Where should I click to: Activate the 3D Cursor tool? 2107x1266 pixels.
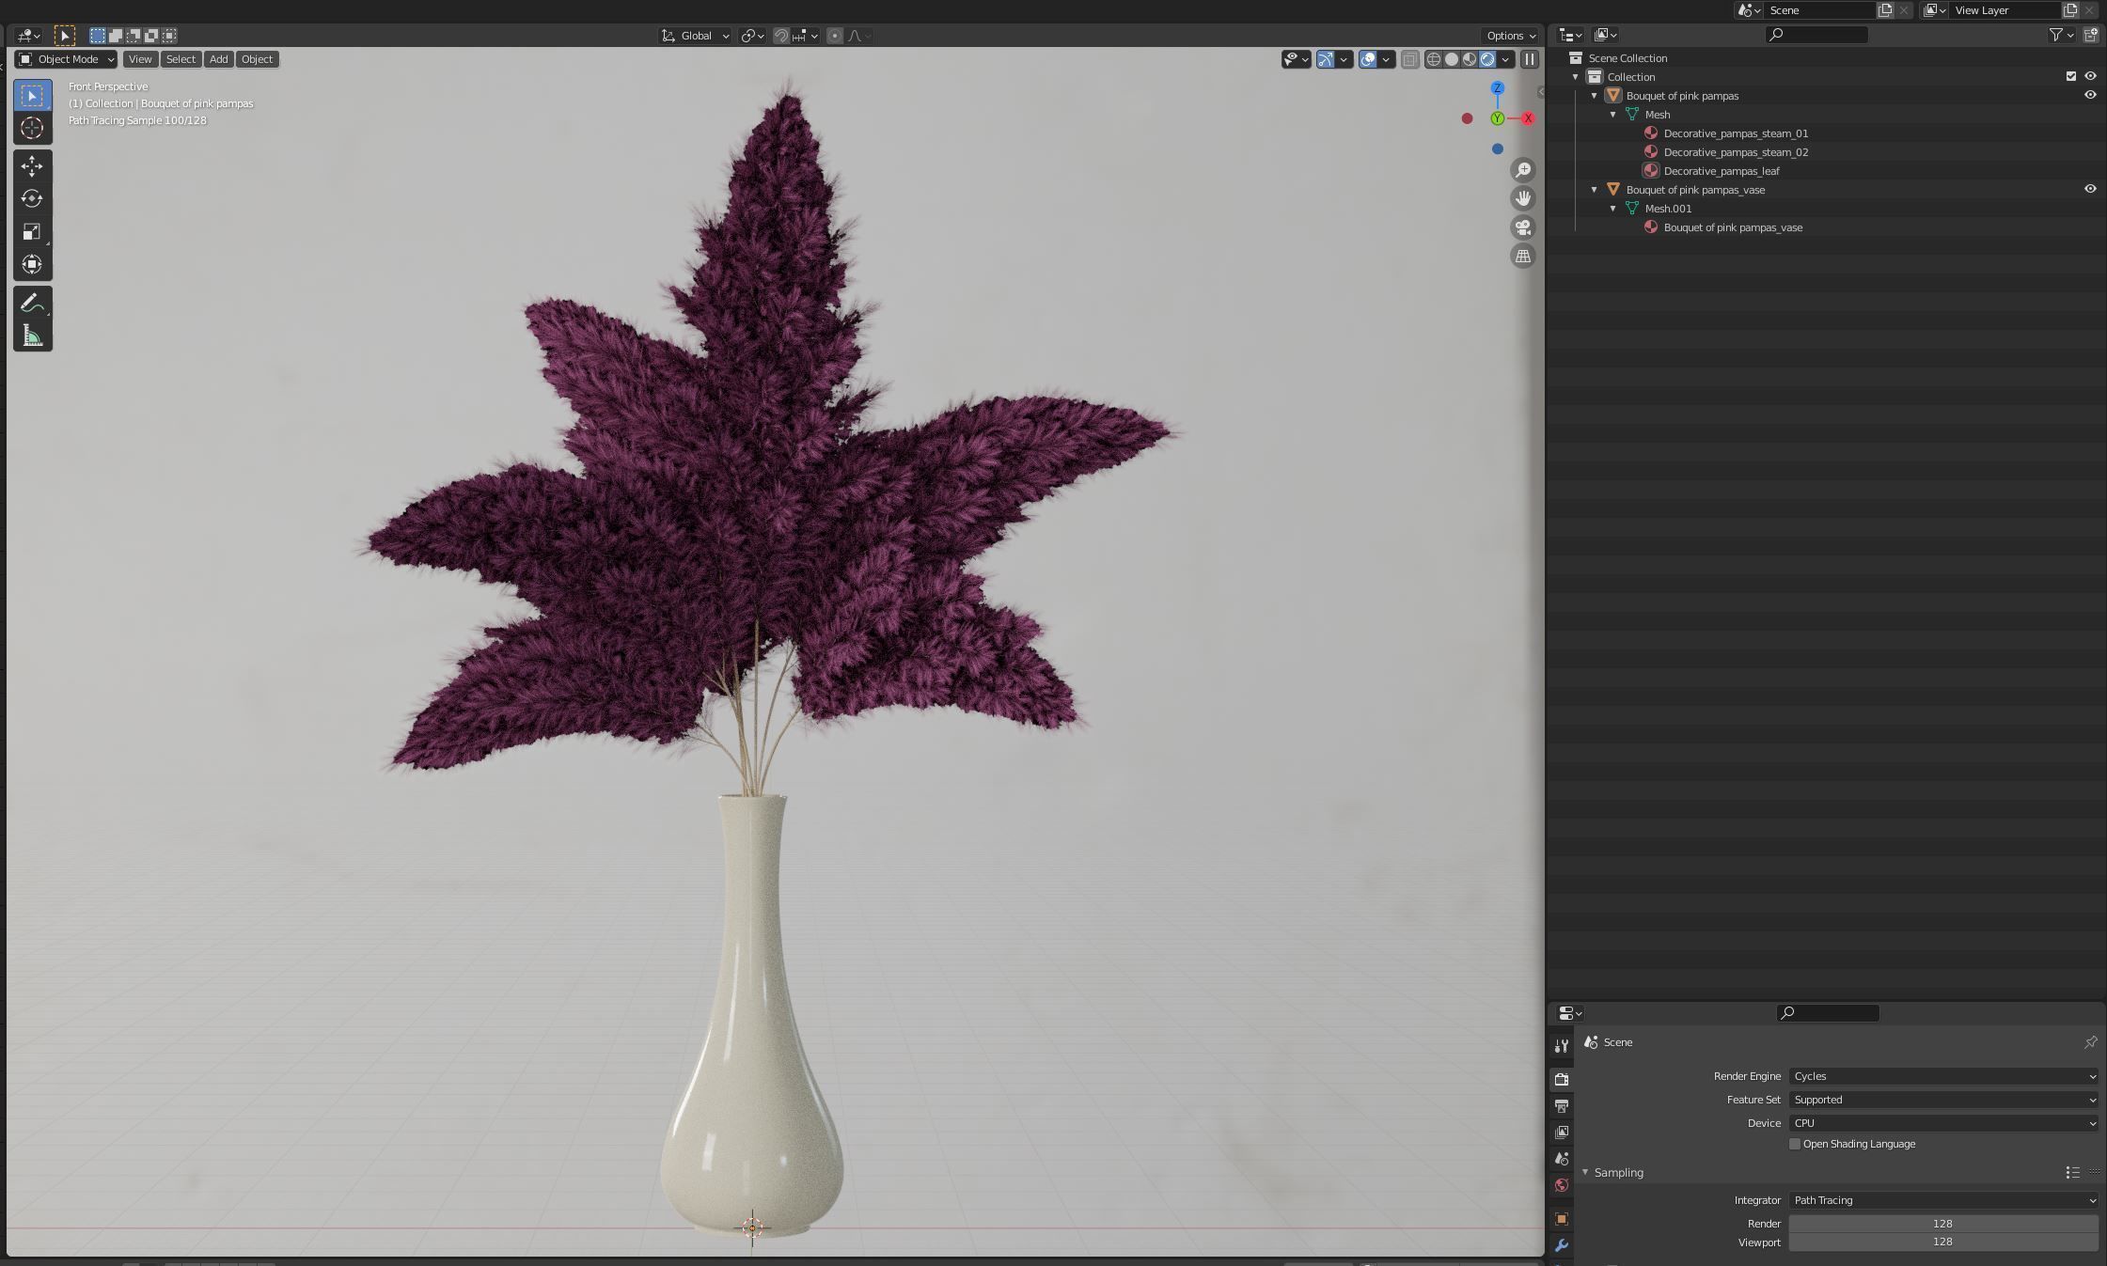[32, 128]
